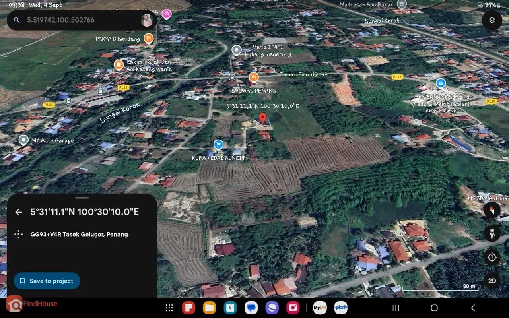Tap the panel's top drag handle
509x318 pixels.
click(x=82, y=198)
